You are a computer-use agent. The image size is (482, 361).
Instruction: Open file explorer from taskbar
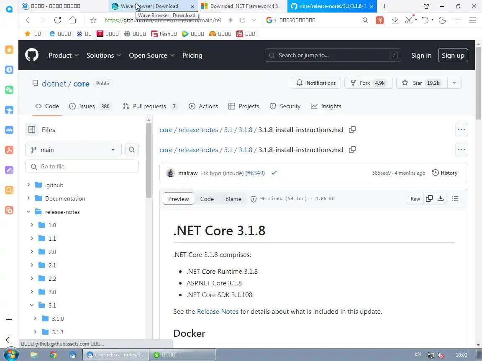(34, 355)
